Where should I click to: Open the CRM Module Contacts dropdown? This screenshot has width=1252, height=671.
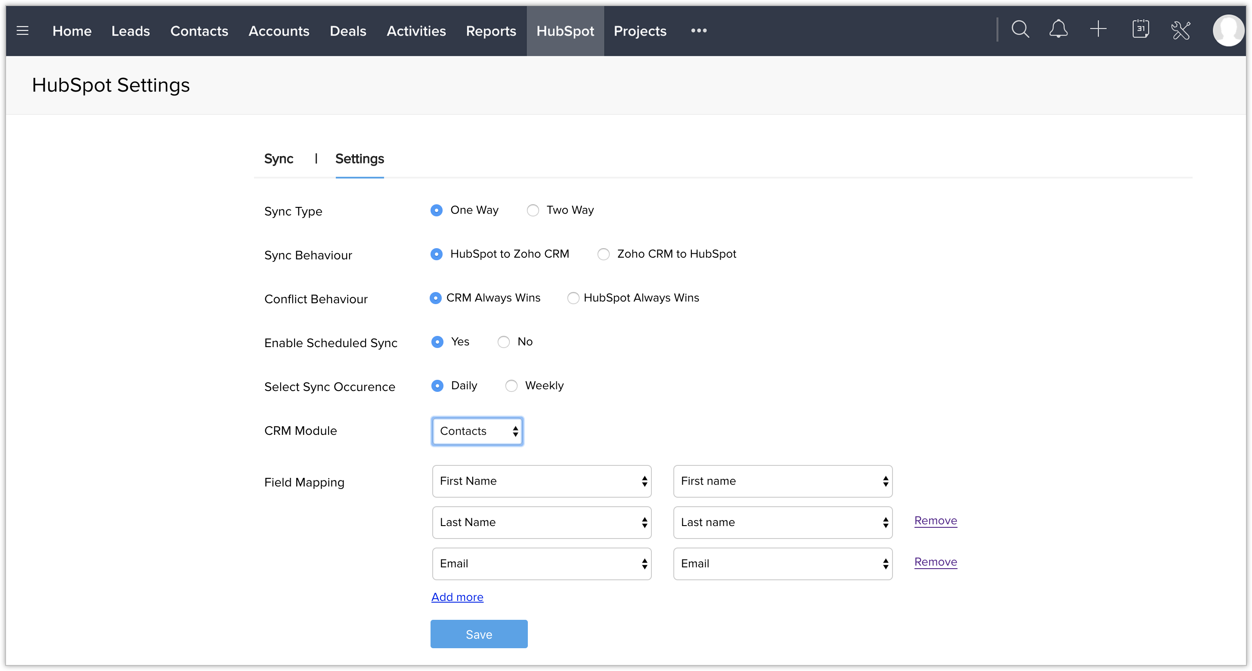(477, 431)
